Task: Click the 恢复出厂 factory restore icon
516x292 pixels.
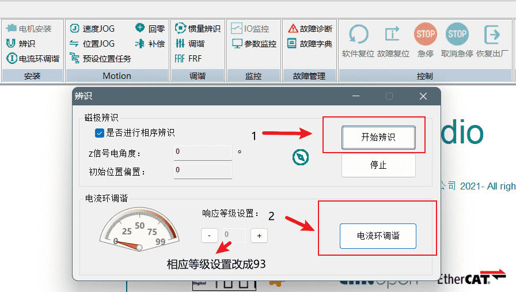Action: pos(491,35)
